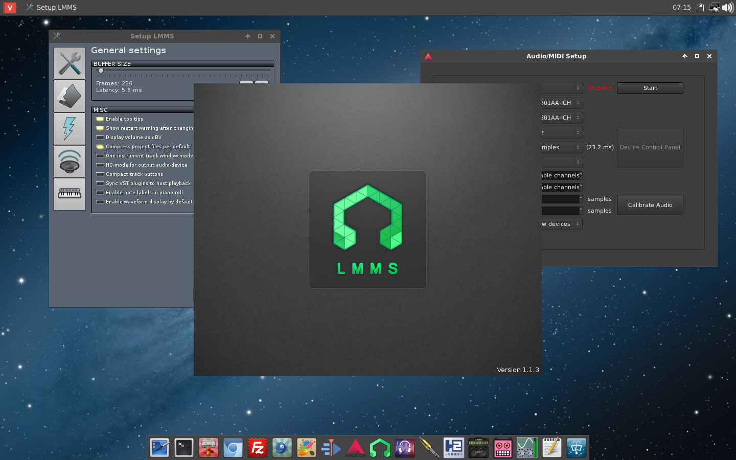
Task: Open the samples dropdown beside (23.2 ms)
Action: pos(562,147)
